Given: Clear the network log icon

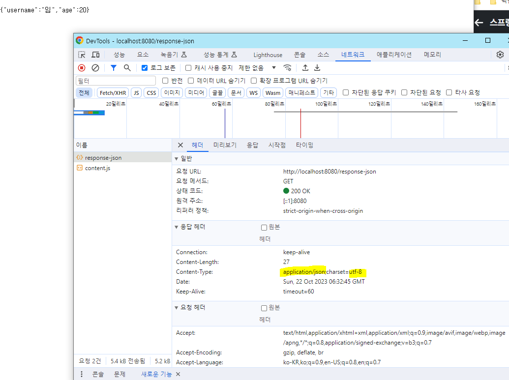Looking at the screenshot, I should point(95,68).
